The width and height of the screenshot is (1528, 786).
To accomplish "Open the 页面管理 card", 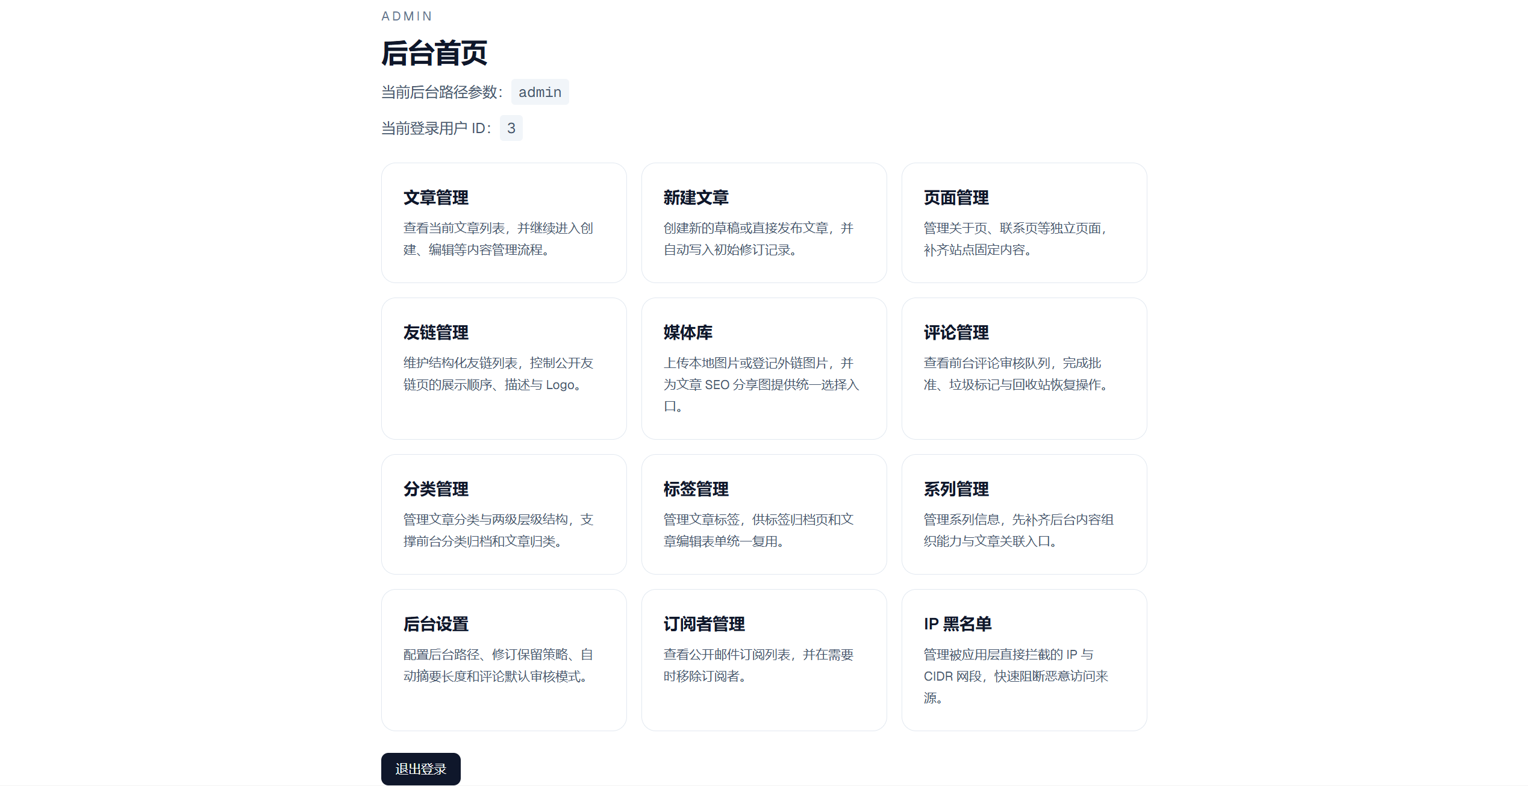I will pyautogui.click(x=1024, y=223).
